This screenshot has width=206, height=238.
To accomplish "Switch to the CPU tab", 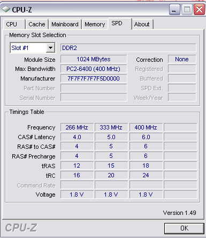I will pyautogui.click(x=14, y=24).
